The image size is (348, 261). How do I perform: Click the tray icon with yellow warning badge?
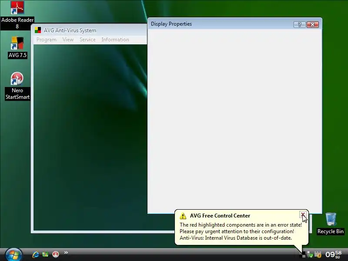[318, 254]
